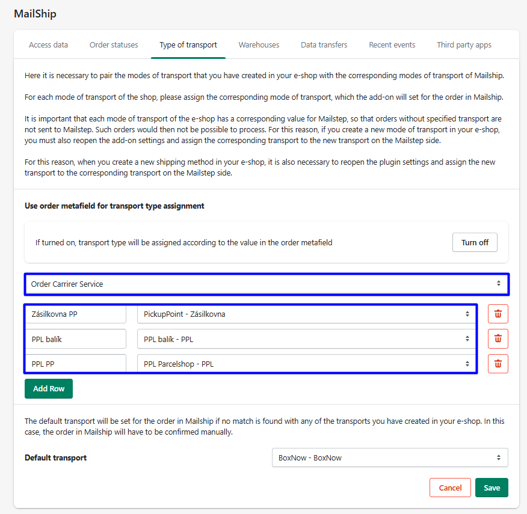Open the PPL balík - PPL dropdown
This screenshot has width=527, height=514.
[x=306, y=339]
